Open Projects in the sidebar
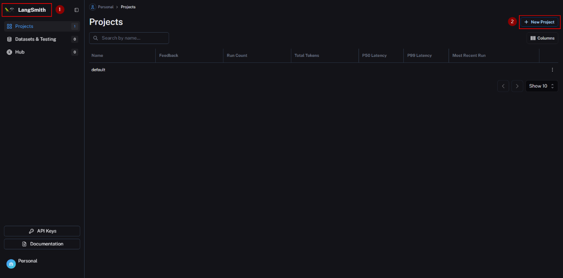This screenshot has width=563, height=278. coord(24,26)
